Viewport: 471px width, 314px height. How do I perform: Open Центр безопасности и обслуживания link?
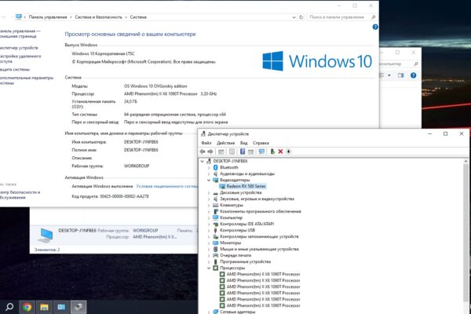[20, 195]
